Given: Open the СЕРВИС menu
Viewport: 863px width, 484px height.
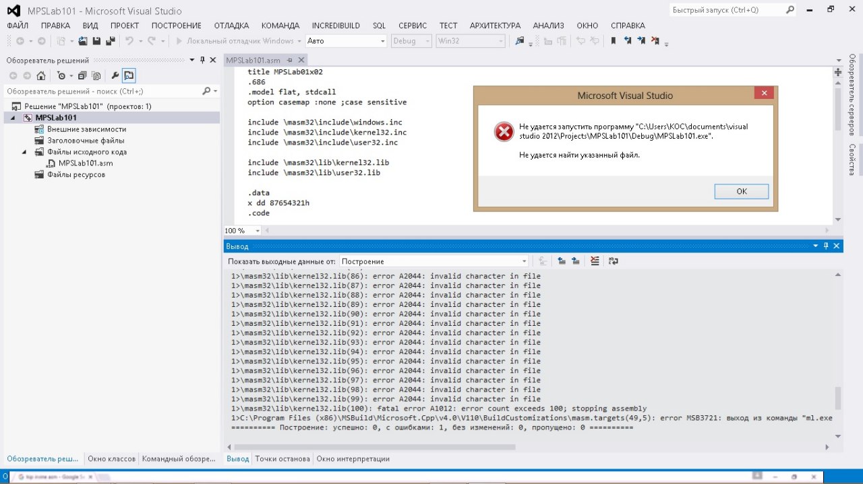Looking at the screenshot, I should coord(412,26).
